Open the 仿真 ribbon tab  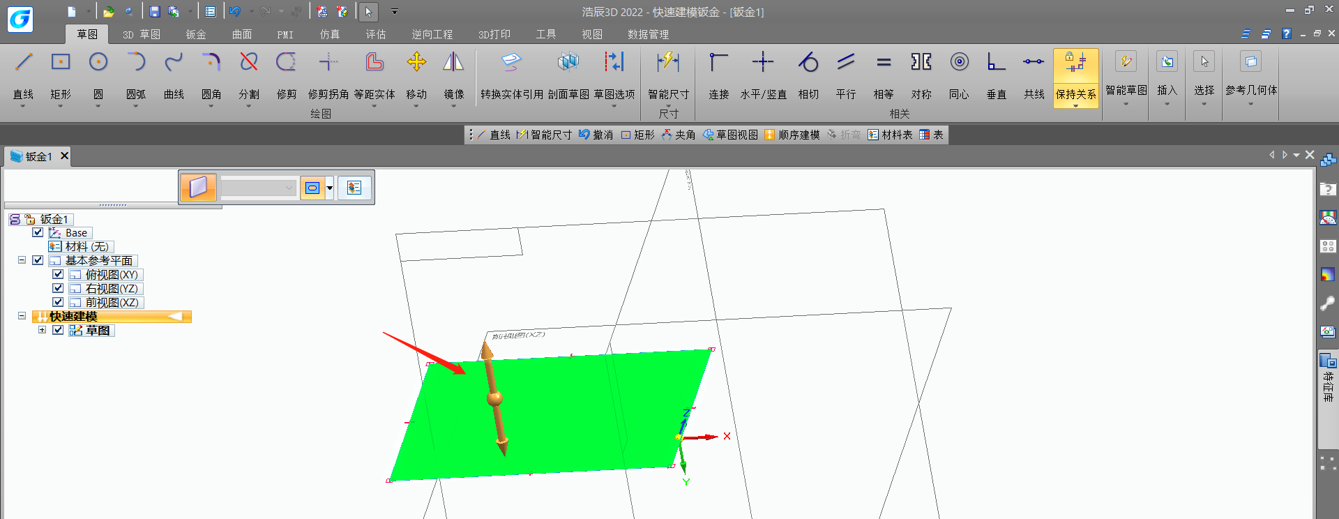330,34
